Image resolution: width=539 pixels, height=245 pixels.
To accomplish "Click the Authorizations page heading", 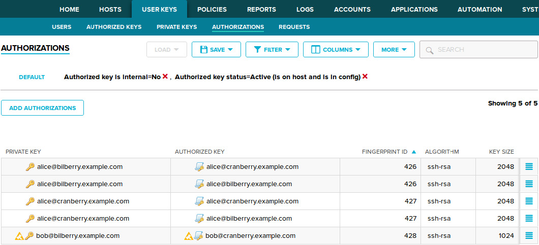I will tap(36, 48).
